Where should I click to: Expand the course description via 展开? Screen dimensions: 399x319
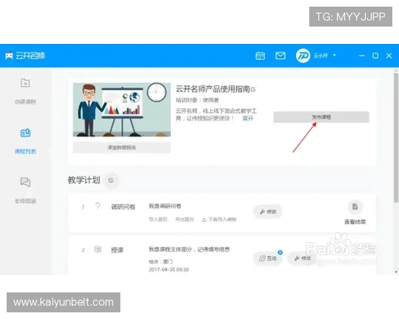point(247,118)
